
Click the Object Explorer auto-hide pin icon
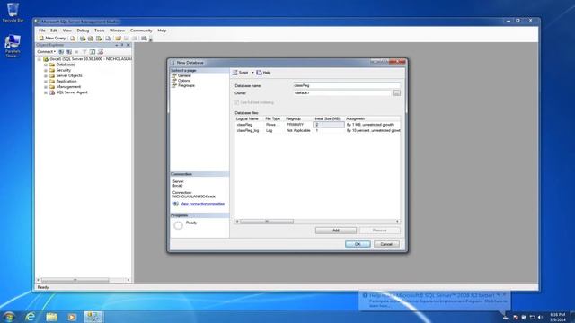pos(122,45)
